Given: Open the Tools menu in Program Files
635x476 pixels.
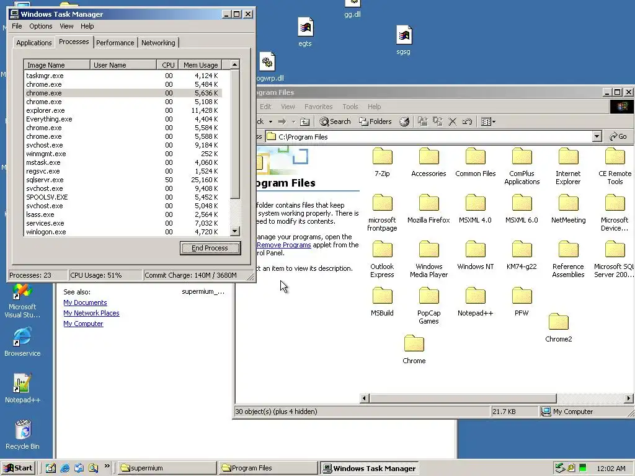Looking at the screenshot, I should click(350, 107).
